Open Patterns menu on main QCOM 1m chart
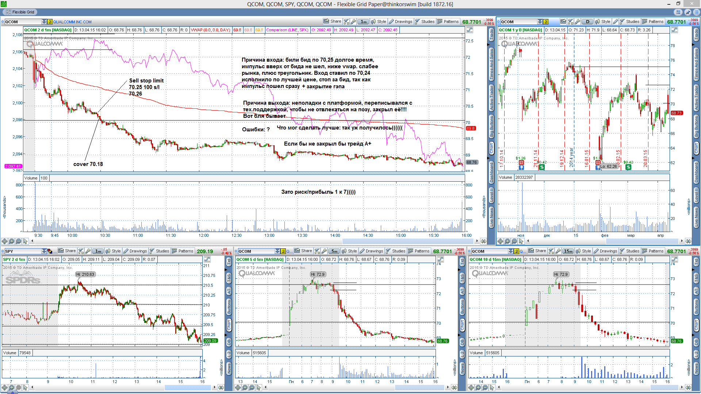701x394 pixels. pos(448,22)
